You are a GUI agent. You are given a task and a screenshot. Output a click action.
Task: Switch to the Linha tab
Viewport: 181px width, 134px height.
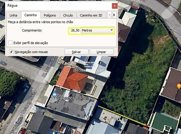pyautogui.click(x=13, y=15)
